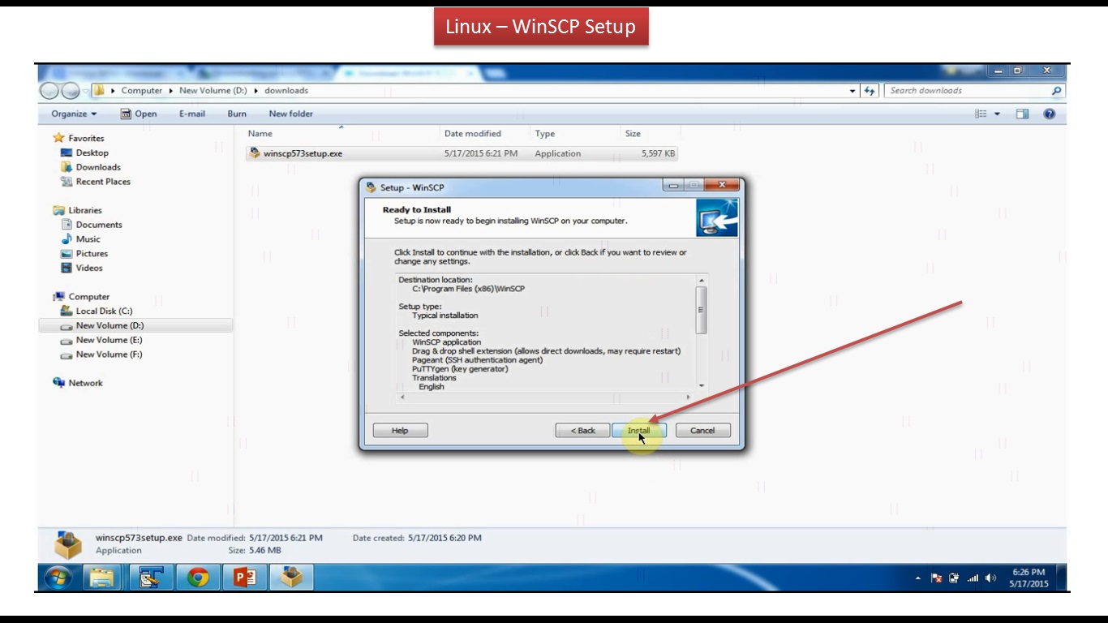Click the Search downloads box
This screenshot has width=1108, height=623.
point(967,91)
